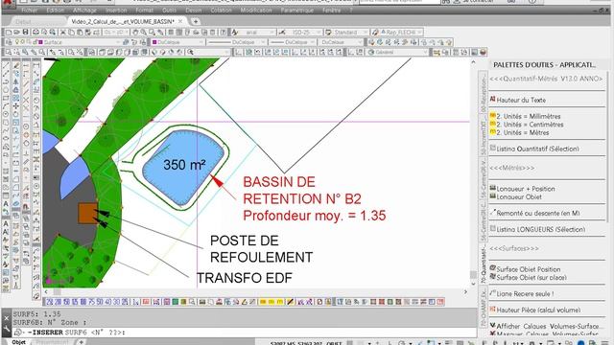Click Longueur + Position tool
Viewport: 614px width, 345px height.
tap(526, 189)
